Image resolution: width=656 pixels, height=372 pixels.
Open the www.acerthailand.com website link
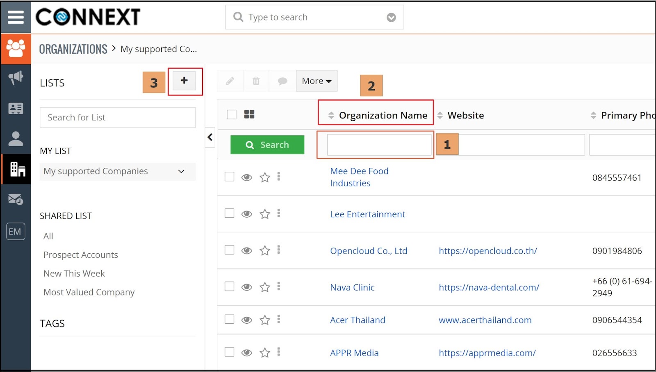click(x=485, y=320)
